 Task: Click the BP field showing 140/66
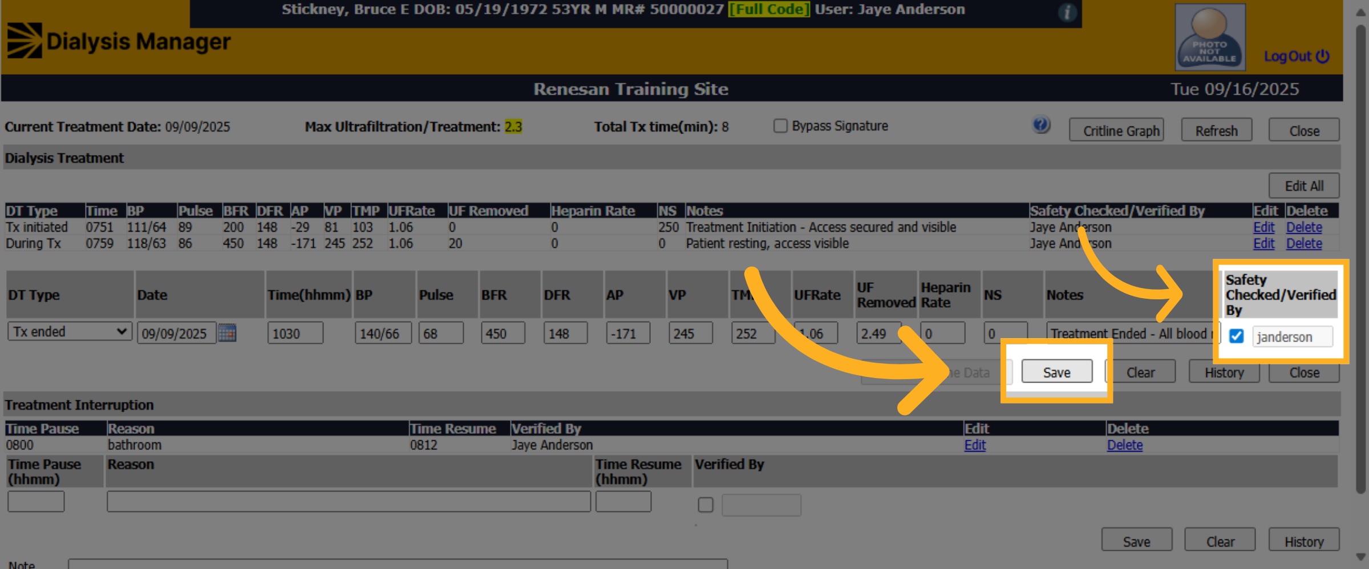pyautogui.click(x=383, y=333)
